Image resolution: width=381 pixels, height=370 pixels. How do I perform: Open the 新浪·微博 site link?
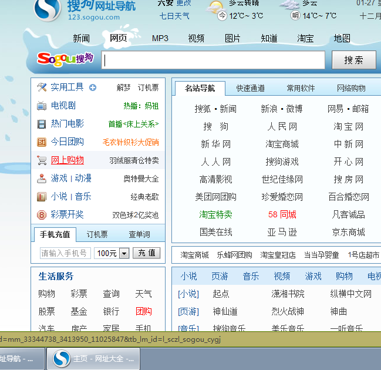click(282, 109)
